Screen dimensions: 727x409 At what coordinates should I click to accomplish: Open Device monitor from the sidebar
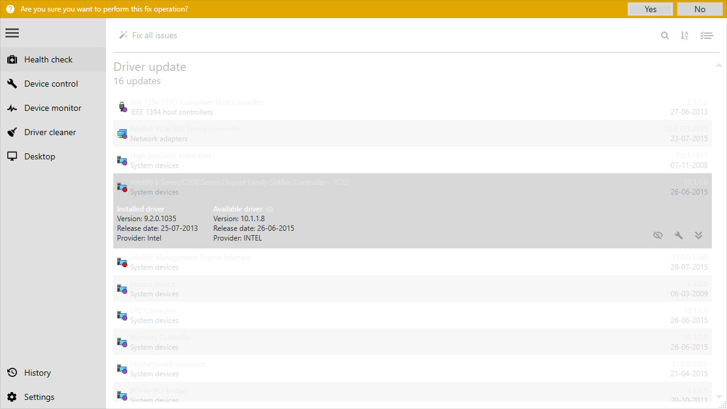[12, 108]
